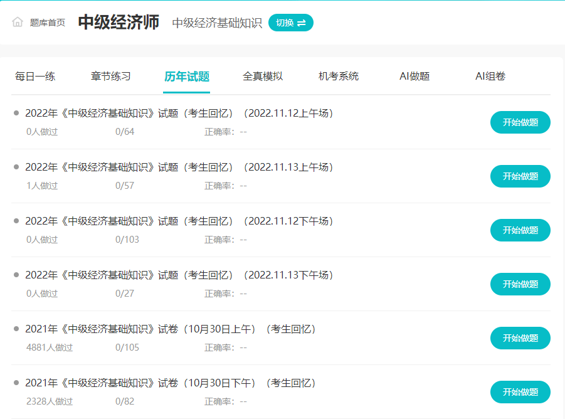Switch to the 章节练习 tab
The width and height of the screenshot is (565, 419).
(110, 75)
